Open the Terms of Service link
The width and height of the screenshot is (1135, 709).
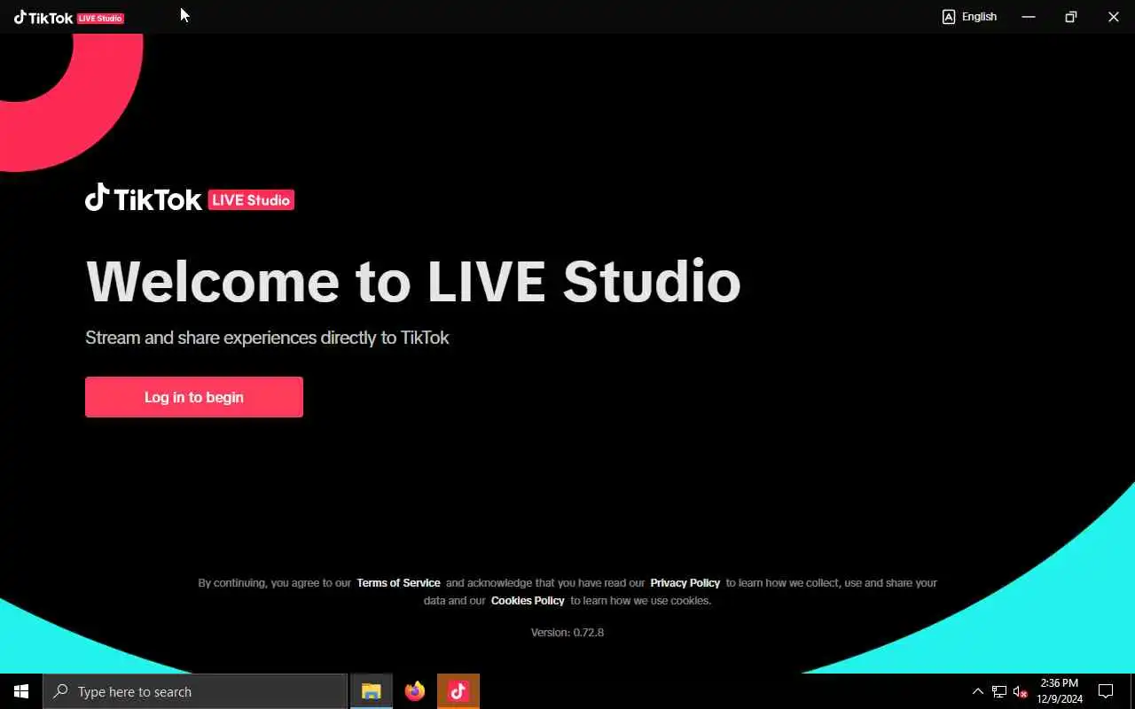pos(398,583)
